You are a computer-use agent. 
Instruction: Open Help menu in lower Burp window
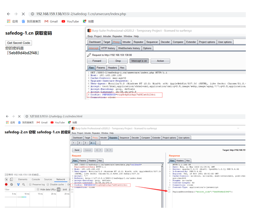click(111, 133)
